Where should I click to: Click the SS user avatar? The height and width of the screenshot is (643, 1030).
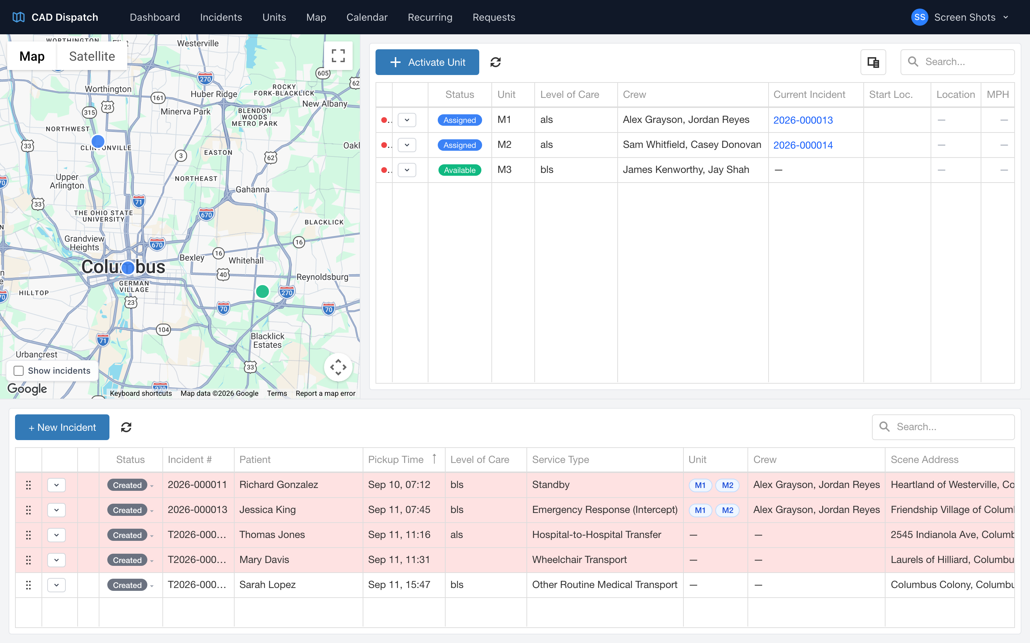pos(919,17)
